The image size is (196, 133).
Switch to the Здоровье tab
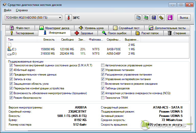point(84,33)
